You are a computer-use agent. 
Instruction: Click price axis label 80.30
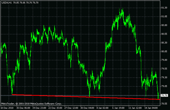164,43
